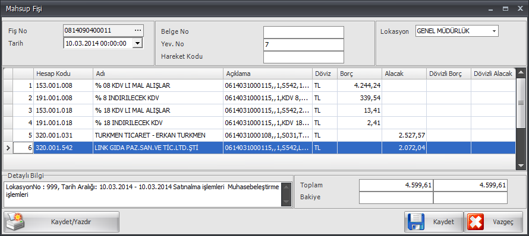Click the Alacak value 2.072,04
The image size is (529, 236).
pyautogui.click(x=404, y=148)
